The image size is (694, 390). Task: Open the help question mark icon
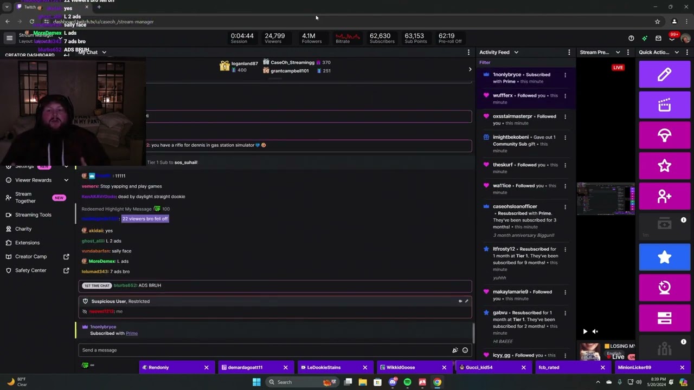(631, 38)
